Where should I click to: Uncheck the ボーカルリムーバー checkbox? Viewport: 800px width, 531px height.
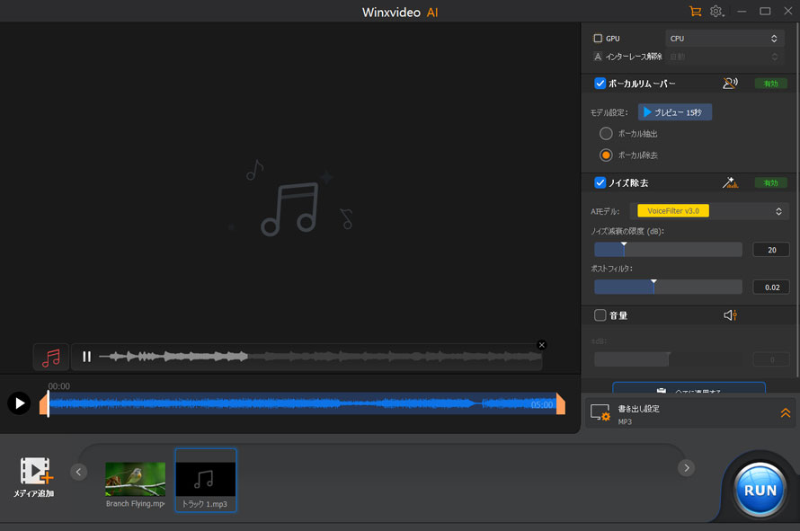click(600, 84)
